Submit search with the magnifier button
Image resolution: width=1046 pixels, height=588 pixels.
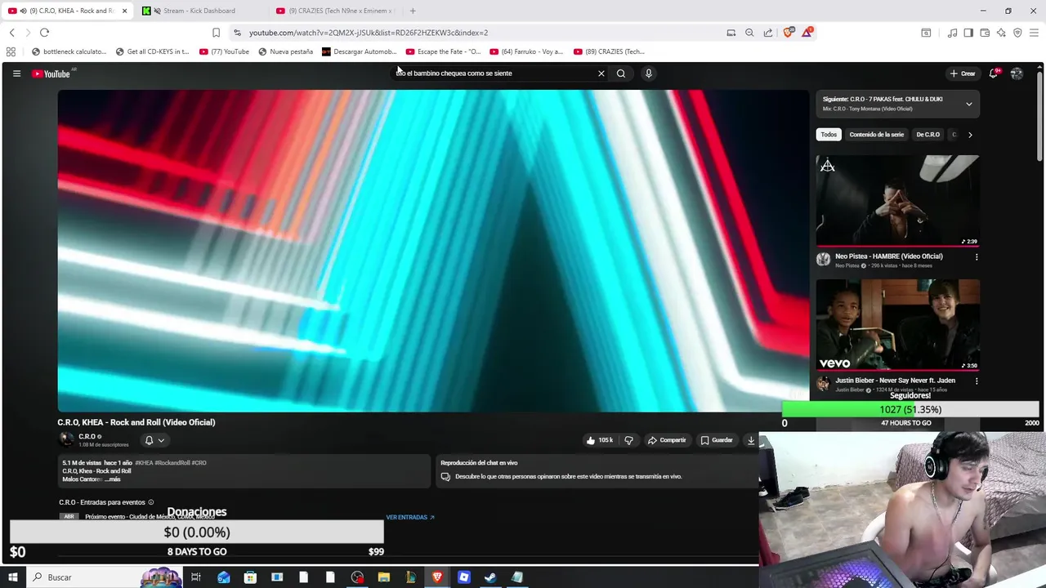click(621, 73)
